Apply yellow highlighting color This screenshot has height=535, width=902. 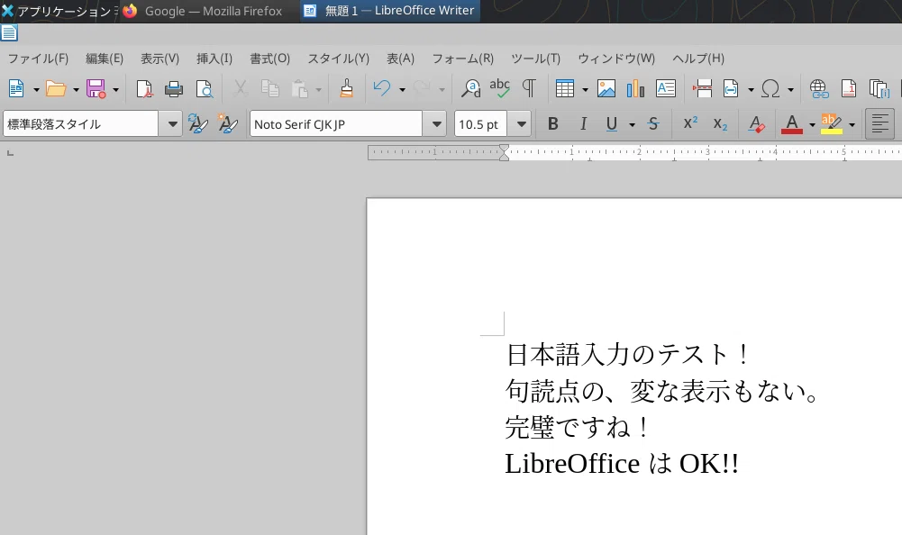(832, 123)
